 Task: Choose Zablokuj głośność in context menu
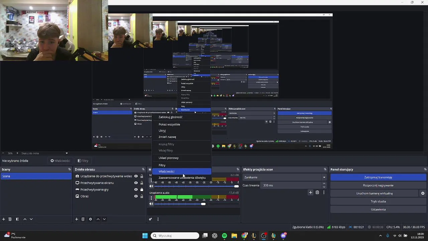[182, 117]
